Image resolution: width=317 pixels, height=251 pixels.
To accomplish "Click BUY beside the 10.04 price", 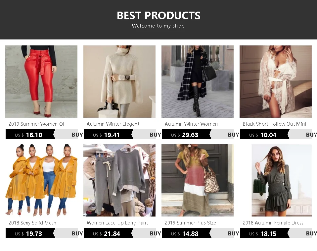I will pos(311,135).
